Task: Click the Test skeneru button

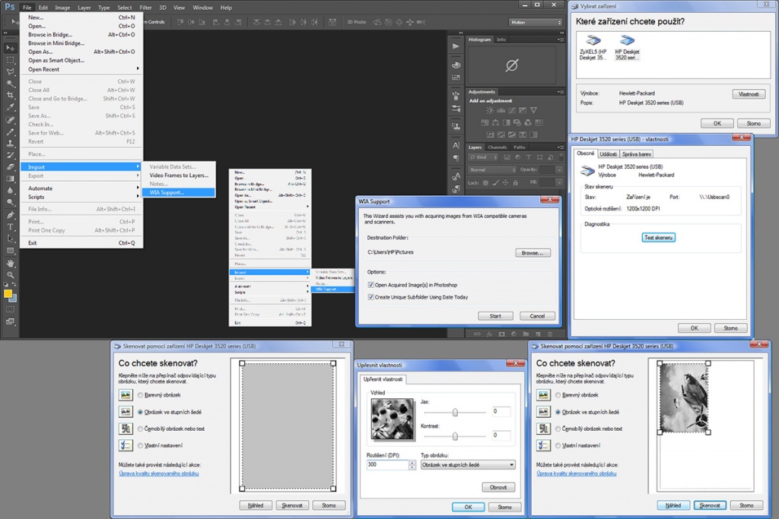Action: [658, 238]
